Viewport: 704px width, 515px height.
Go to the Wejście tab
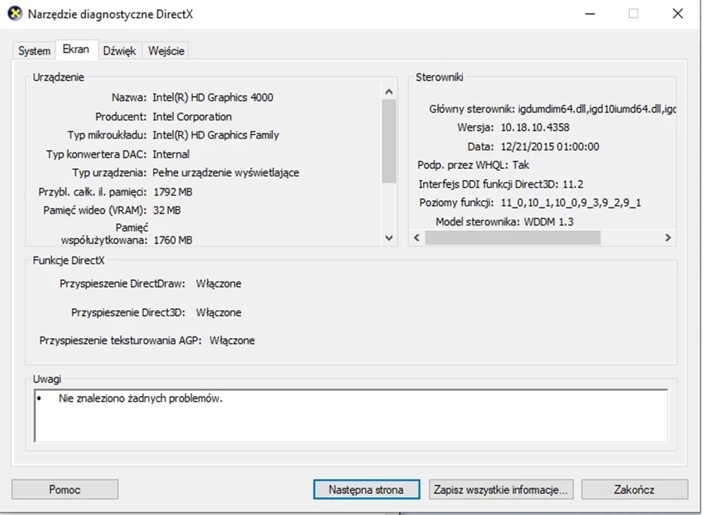pyautogui.click(x=166, y=51)
